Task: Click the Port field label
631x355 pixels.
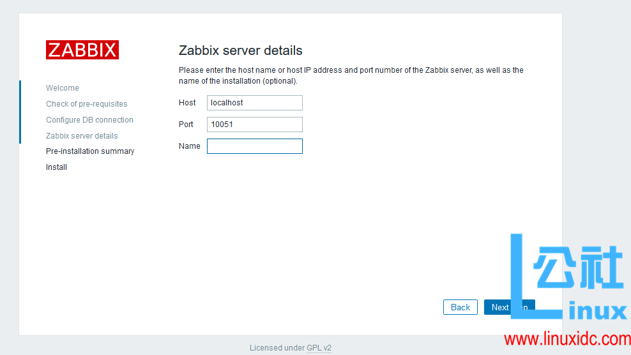Action: pyautogui.click(x=186, y=125)
